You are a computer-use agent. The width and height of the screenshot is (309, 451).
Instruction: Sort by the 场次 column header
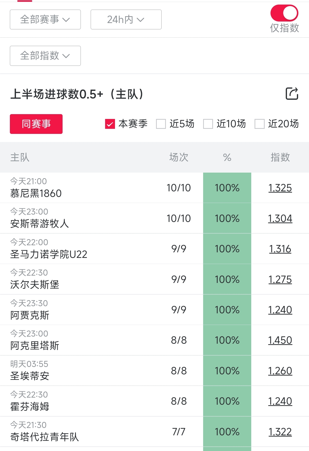pos(179,157)
